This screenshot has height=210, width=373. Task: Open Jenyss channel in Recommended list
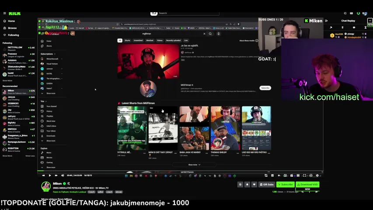pos(18,98)
